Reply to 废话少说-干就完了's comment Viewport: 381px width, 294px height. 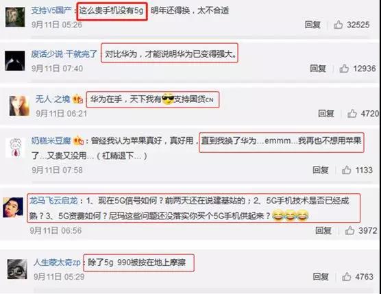pos(318,69)
